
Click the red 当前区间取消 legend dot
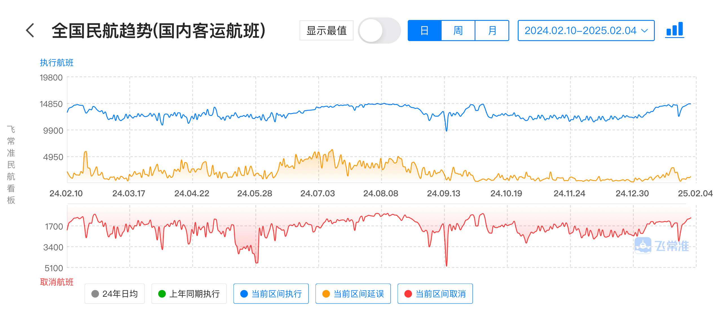click(x=408, y=294)
